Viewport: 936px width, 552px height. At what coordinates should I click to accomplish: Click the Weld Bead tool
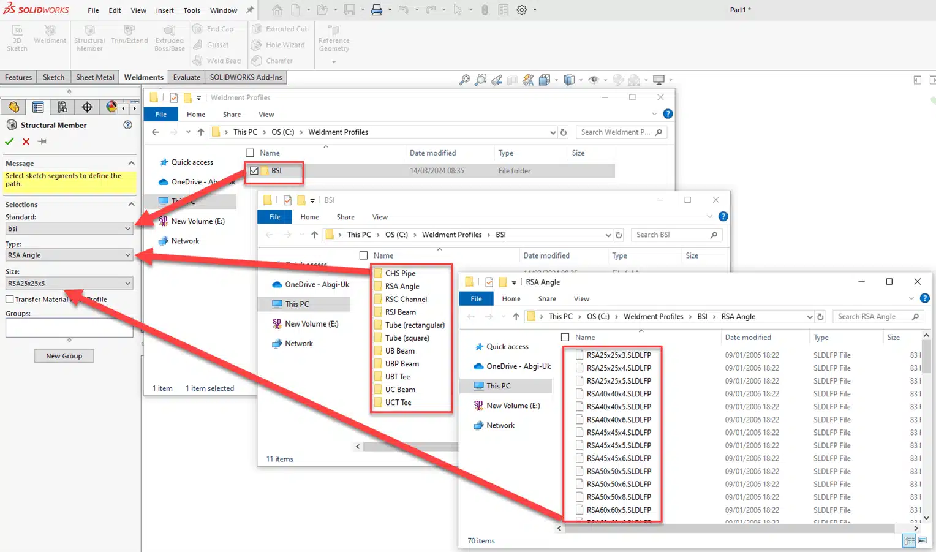[217, 61]
